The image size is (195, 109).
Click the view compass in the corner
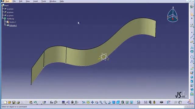173,15
